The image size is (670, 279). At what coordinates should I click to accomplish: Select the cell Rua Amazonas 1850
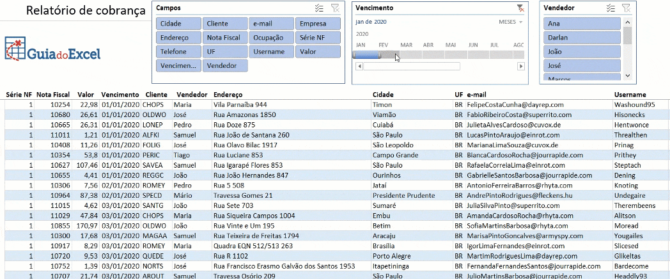coord(292,115)
